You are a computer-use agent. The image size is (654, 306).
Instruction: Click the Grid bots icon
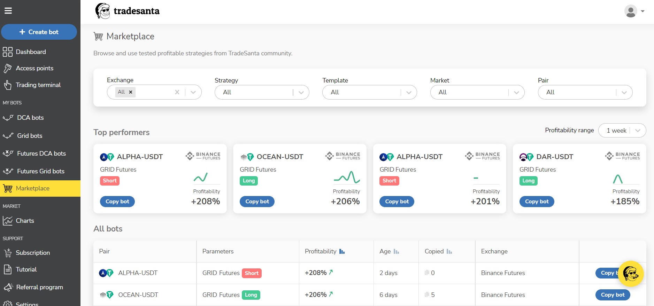[8, 136]
